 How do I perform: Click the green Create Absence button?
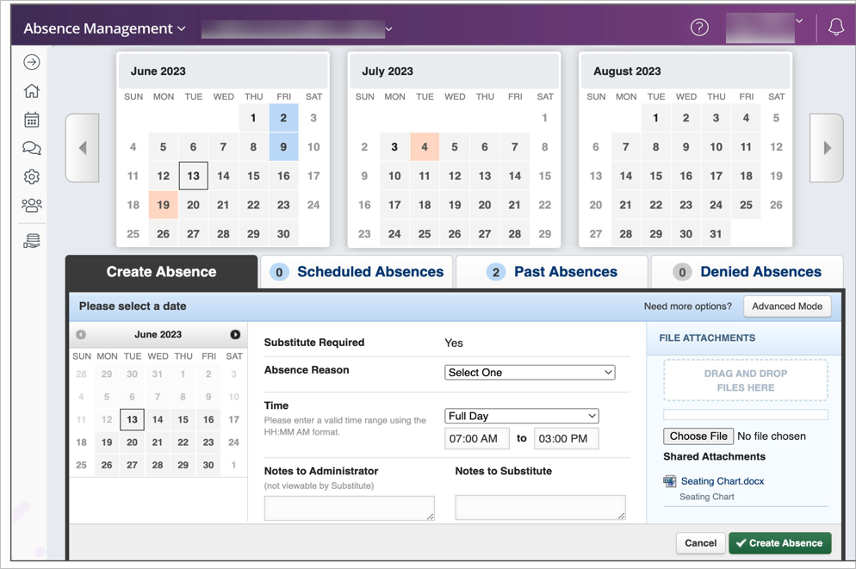coord(780,543)
